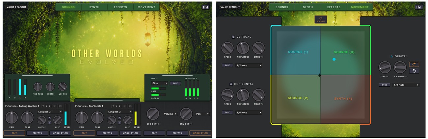Click the cyan position dot in XY pad
The height and width of the screenshot is (139, 428).
pos(334,59)
